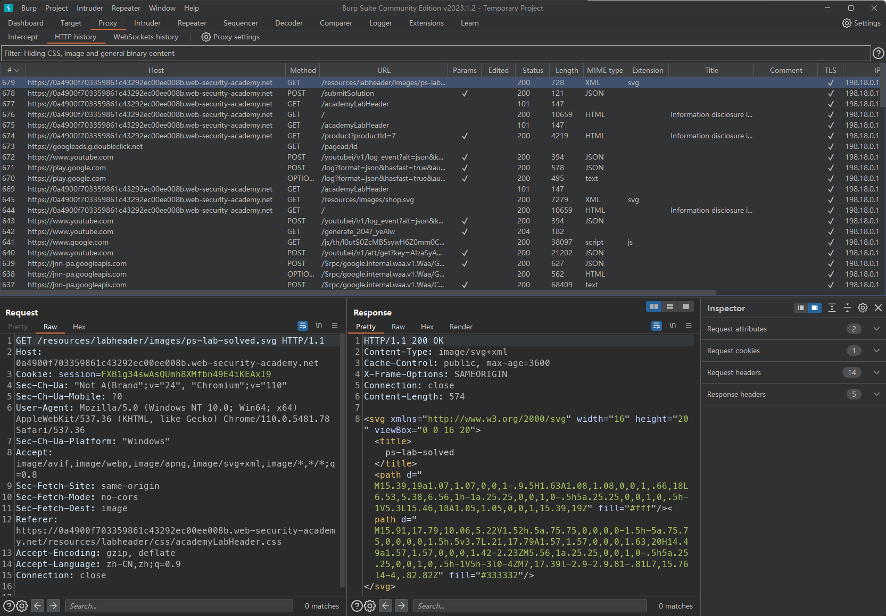Open search settings gear below Request panel
The image size is (886, 616).
[x=22, y=605]
